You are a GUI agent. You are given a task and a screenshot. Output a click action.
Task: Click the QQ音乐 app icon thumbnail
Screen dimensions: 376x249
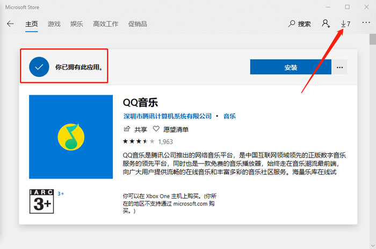(x=71, y=137)
